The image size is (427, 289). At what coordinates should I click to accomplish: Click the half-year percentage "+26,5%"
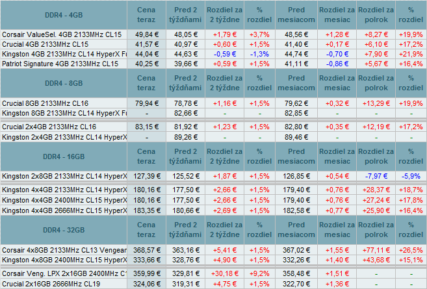[411, 250]
